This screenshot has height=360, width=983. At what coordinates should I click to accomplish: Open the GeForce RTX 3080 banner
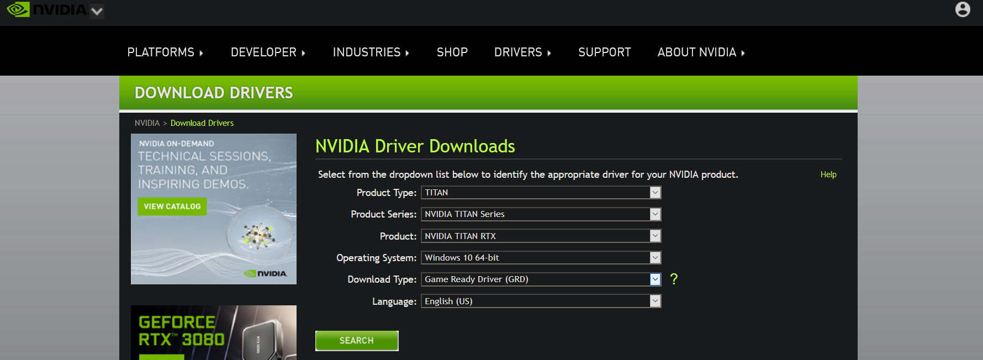click(214, 332)
